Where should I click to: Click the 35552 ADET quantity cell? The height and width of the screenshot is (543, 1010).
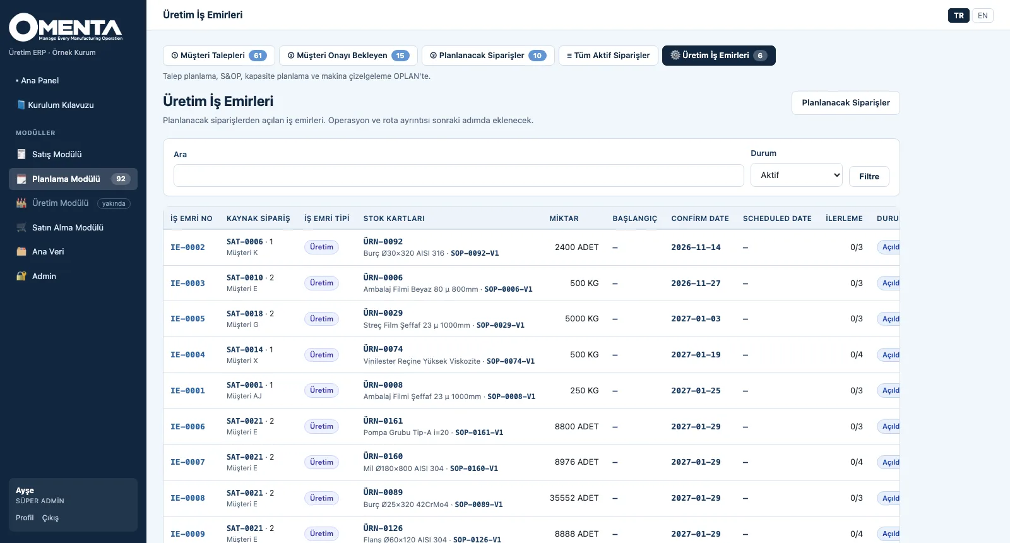[x=574, y=498]
